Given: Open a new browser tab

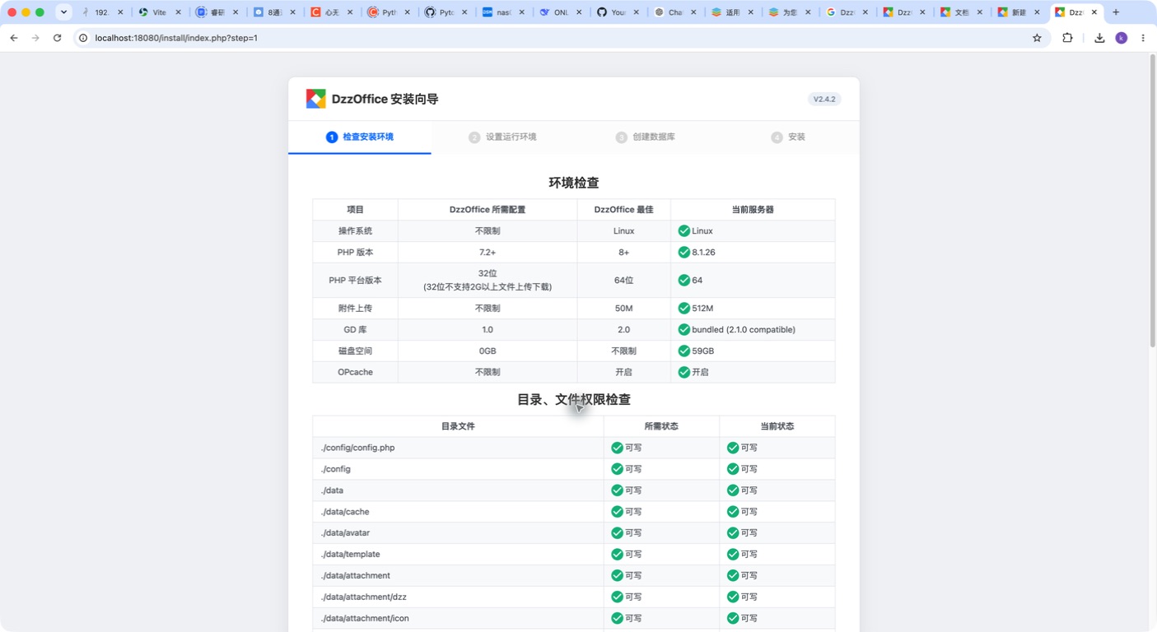Looking at the screenshot, I should point(1116,12).
